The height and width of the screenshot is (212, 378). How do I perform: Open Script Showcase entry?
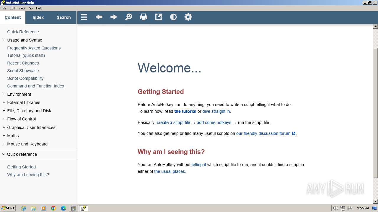[x=23, y=71]
